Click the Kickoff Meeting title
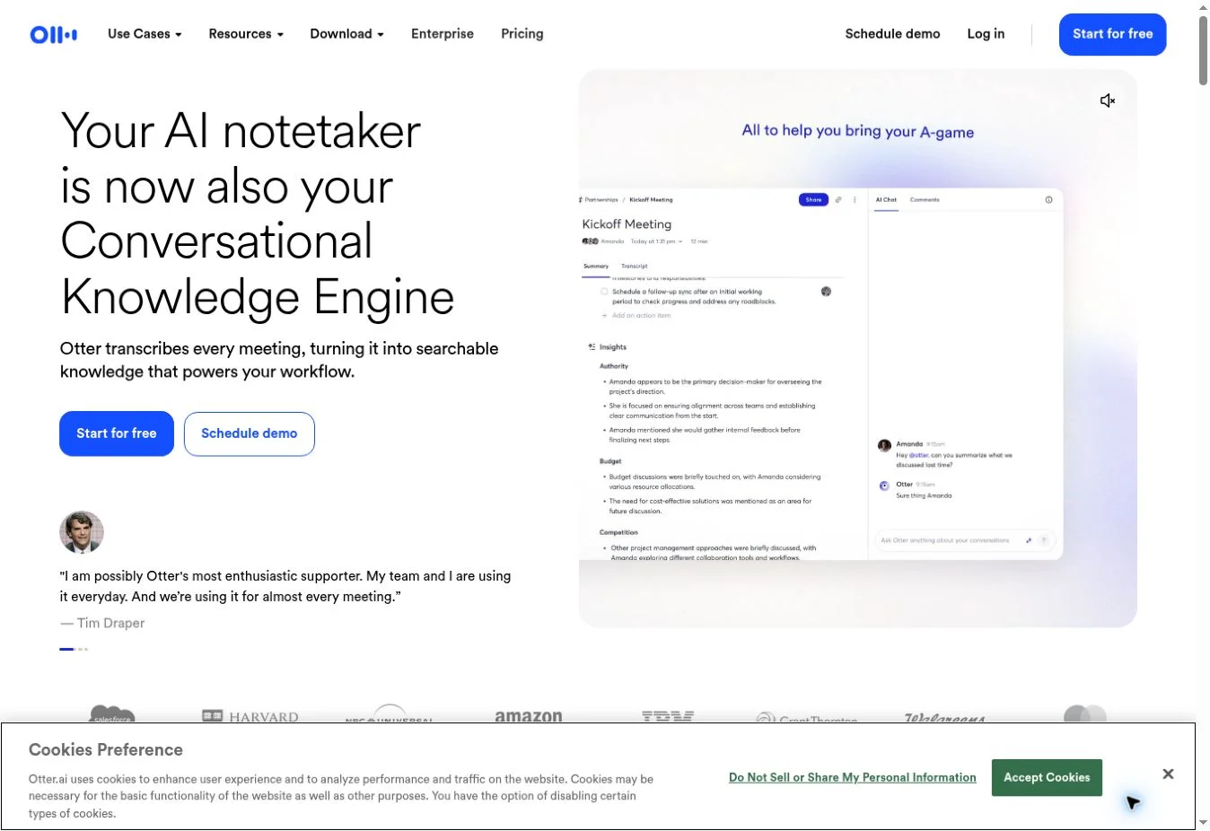 click(x=627, y=224)
